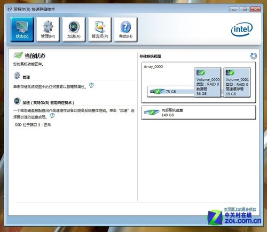267x232 pixels.
Task: Click the gear icon beside 管理 heading
Action: click(17, 76)
